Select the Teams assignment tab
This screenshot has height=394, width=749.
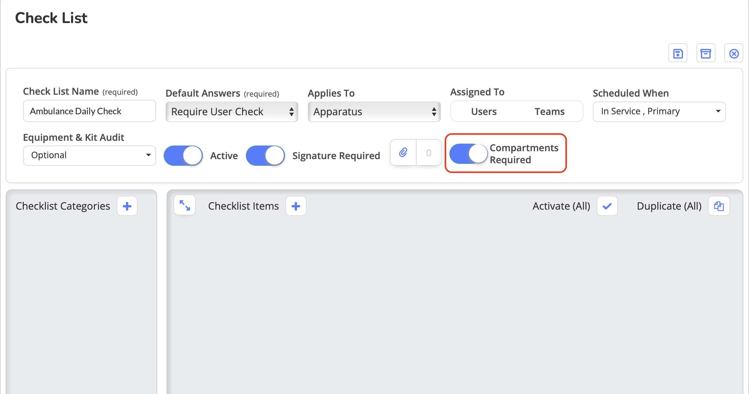[550, 111]
